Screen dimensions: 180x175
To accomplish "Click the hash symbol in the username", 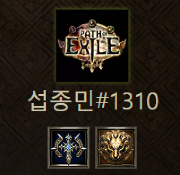I will click(x=102, y=101).
